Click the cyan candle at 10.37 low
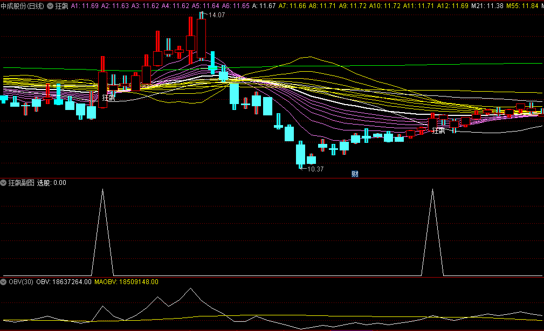Viewport: 544px width, 331px height. [x=300, y=154]
